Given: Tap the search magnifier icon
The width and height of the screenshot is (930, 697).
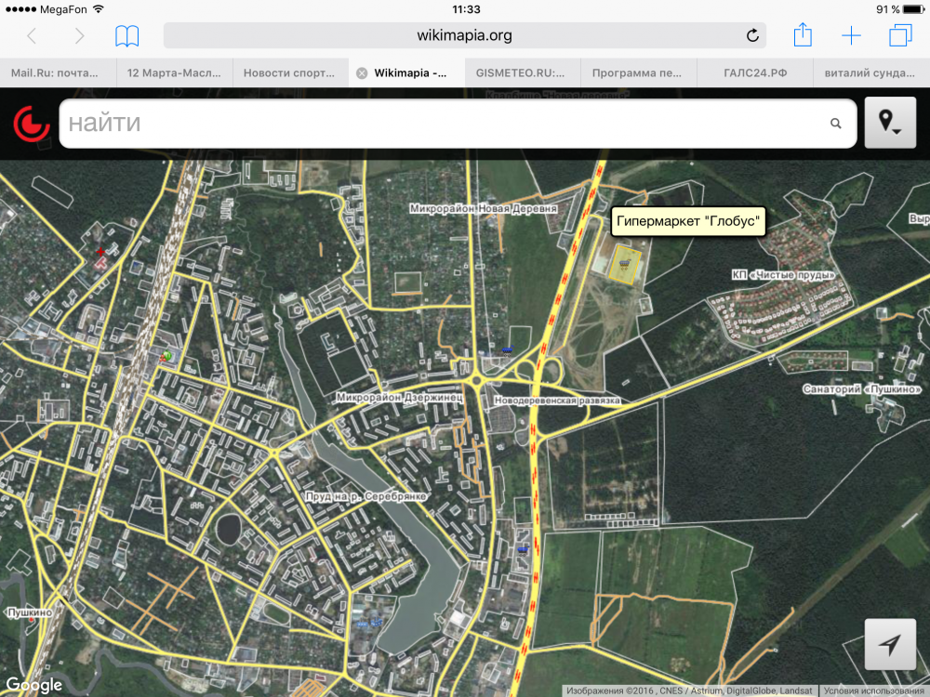Looking at the screenshot, I should click(x=835, y=124).
